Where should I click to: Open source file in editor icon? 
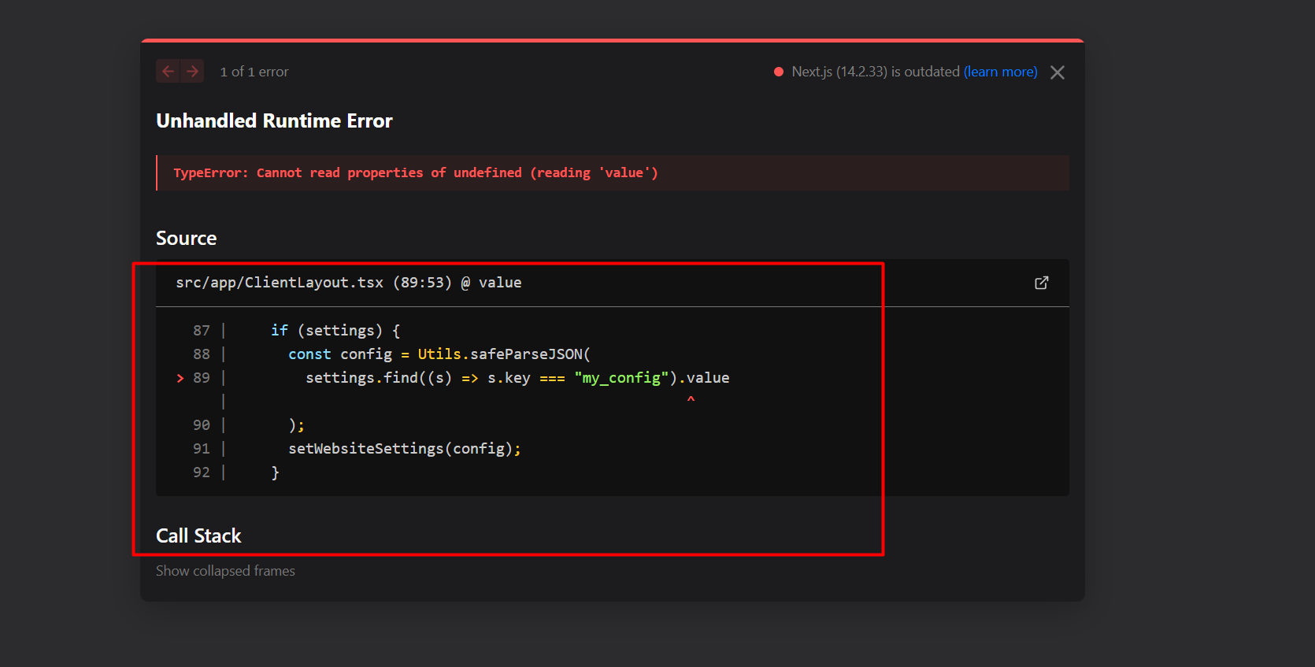pyautogui.click(x=1041, y=283)
